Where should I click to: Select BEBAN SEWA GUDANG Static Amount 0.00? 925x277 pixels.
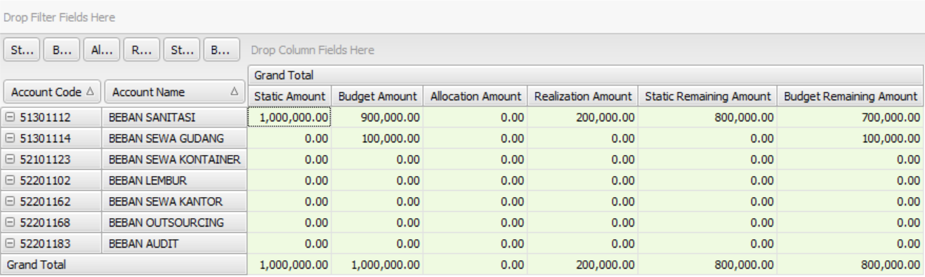[290, 138]
